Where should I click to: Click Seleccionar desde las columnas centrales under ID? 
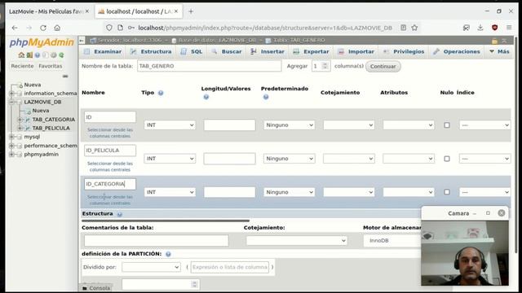(110, 133)
